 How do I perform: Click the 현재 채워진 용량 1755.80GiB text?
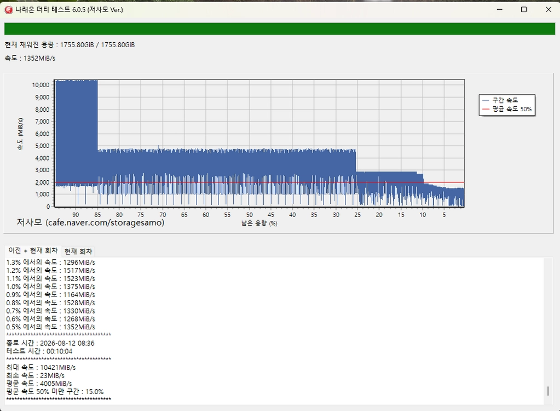point(70,45)
